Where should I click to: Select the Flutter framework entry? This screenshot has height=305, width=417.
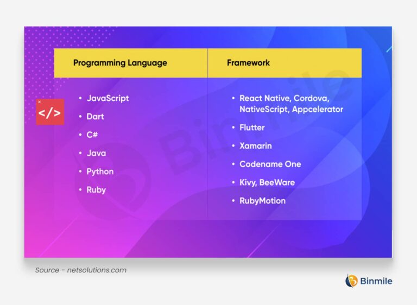(252, 128)
